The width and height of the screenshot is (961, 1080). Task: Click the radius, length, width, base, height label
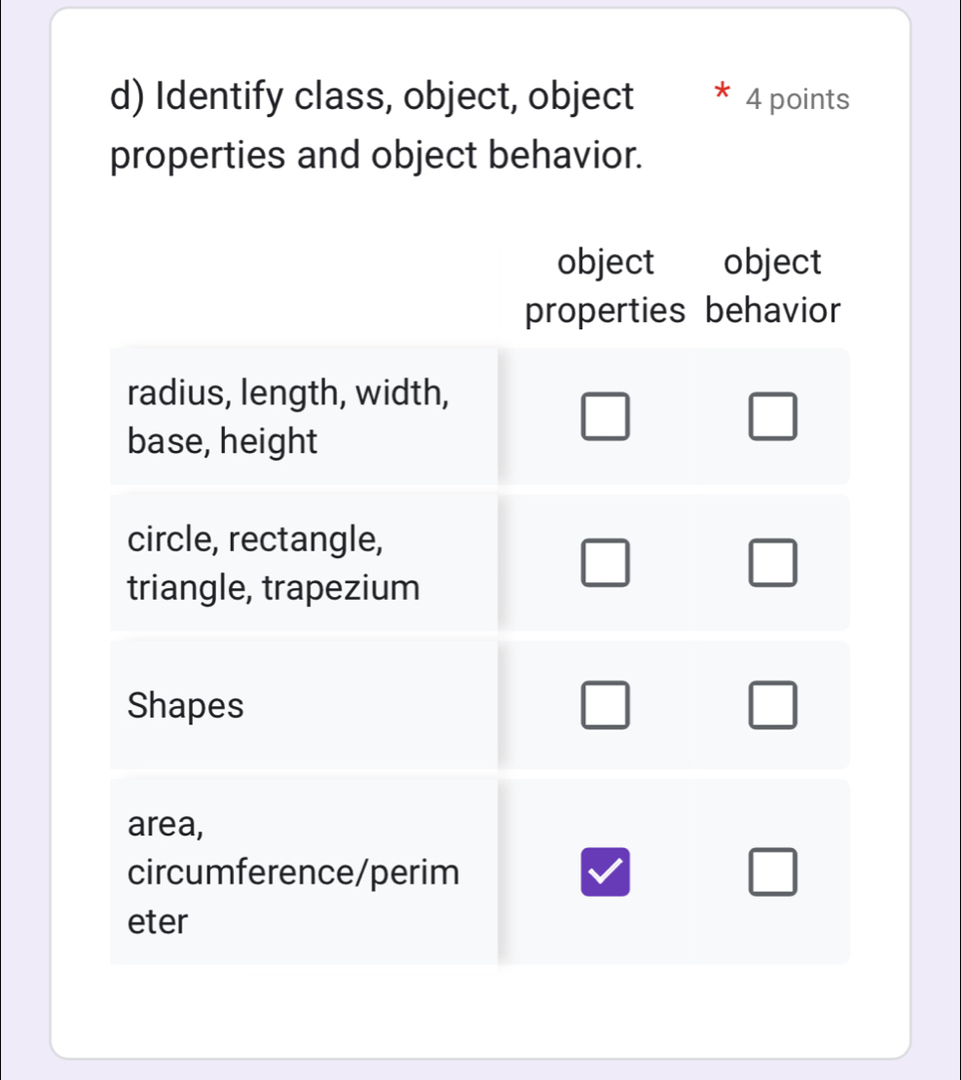point(288,417)
